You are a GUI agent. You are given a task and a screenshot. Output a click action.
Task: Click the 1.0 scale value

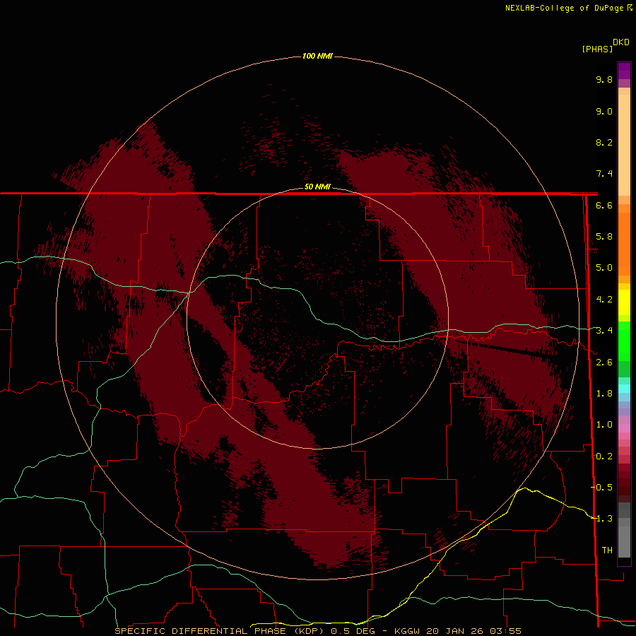604,425
